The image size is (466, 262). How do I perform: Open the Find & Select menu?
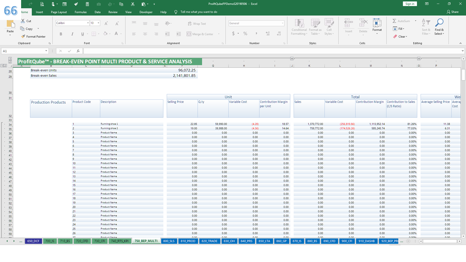coord(439,27)
